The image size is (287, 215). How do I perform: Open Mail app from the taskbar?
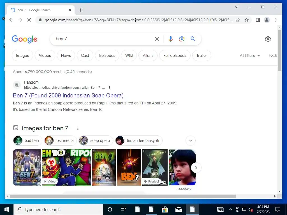(x=179, y=209)
